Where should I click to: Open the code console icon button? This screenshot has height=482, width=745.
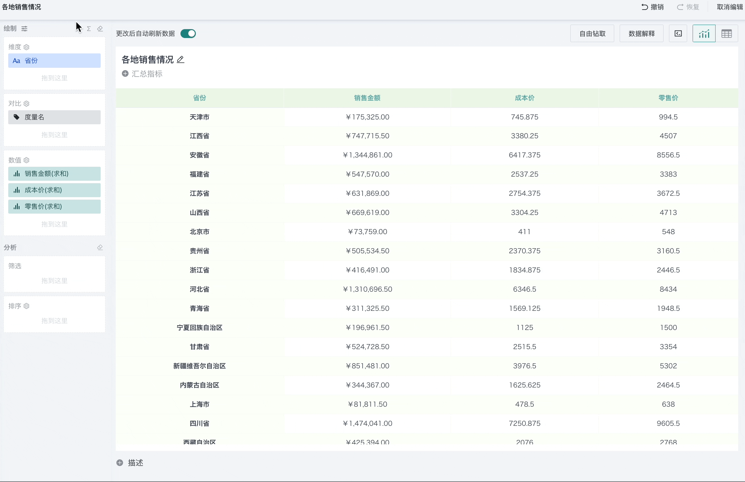pos(678,34)
